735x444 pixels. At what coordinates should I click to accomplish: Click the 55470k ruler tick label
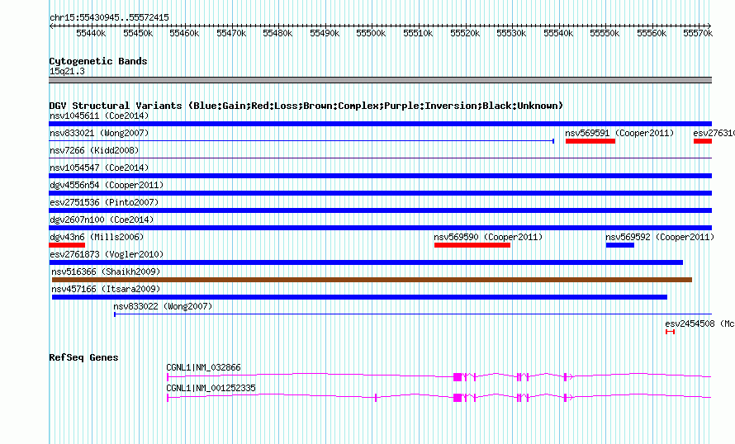(231, 33)
